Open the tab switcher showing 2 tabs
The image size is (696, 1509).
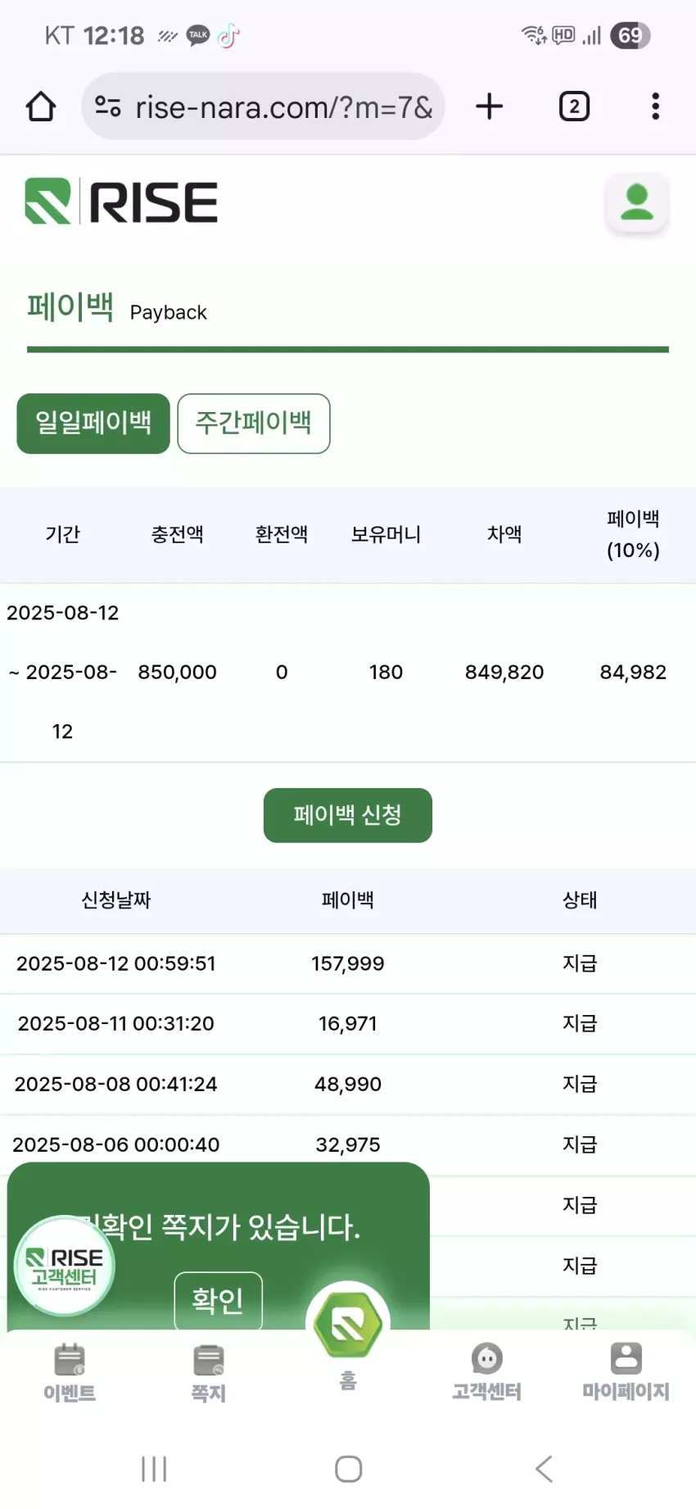tap(574, 106)
